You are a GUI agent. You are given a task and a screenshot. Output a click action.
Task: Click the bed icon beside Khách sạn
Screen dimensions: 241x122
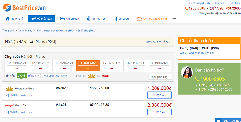pos(62,19)
